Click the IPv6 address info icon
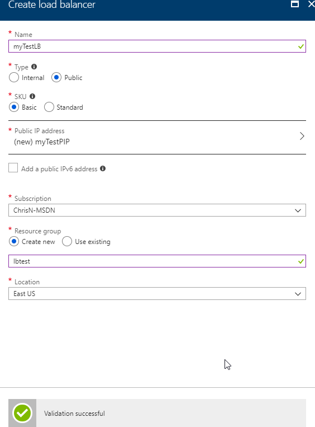Image resolution: width=315 pixels, height=427 pixels. pyautogui.click(x=103, y=168)
